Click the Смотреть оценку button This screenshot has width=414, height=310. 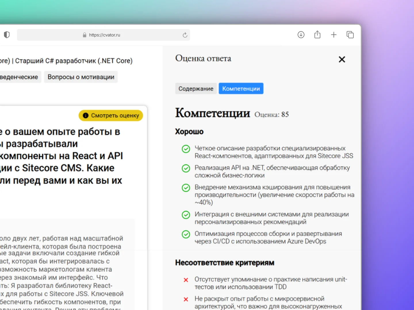111,115
